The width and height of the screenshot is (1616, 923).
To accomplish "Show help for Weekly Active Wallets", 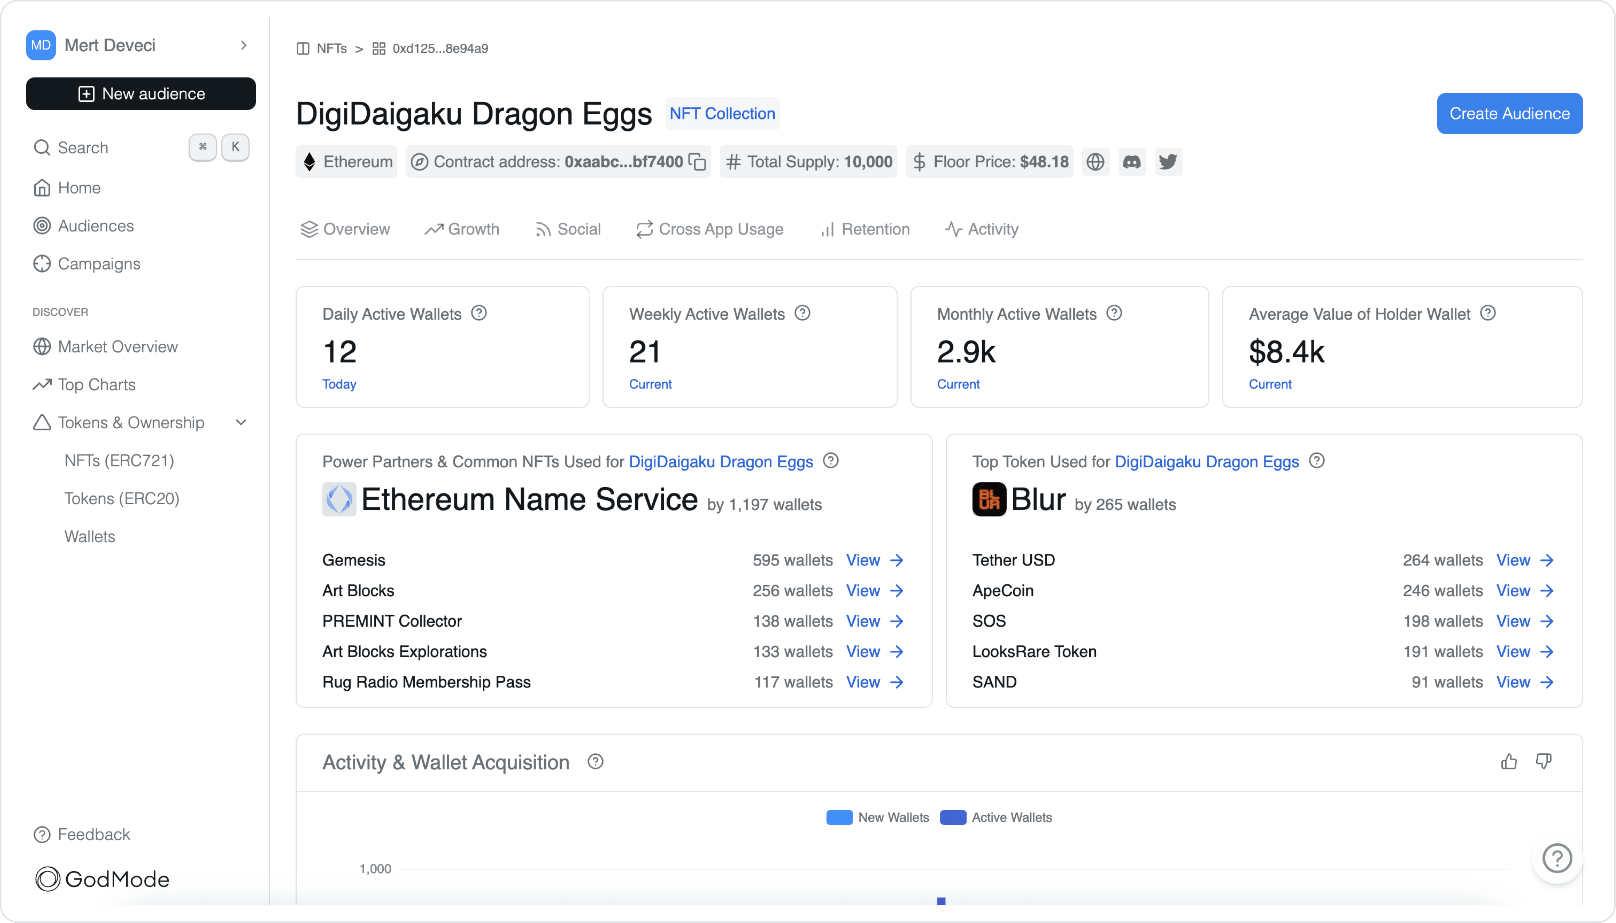I will (x=802, y=313).
